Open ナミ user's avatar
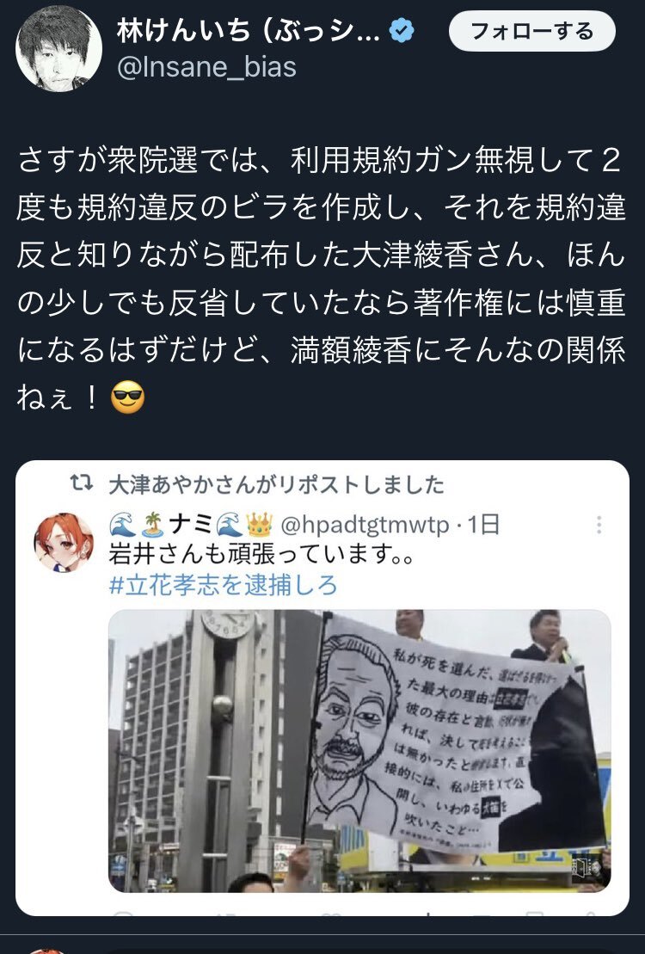Screen dimensions: 645x954 (64, 543)
